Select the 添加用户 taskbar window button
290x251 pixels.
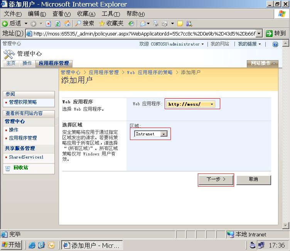coord(92,246)
